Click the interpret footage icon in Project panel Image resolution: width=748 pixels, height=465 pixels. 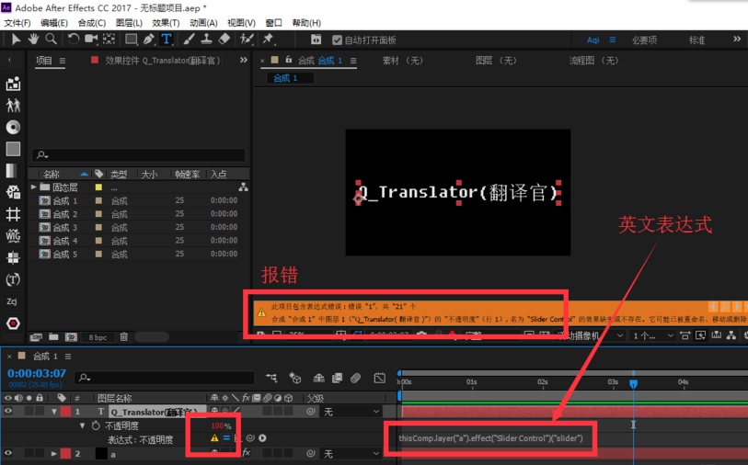click(x=36, y=337)
